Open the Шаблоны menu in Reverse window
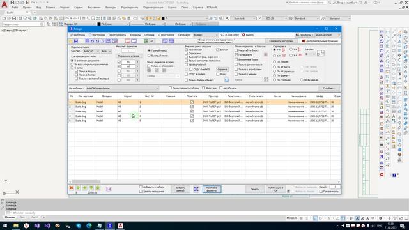 [x=77, y=35]
